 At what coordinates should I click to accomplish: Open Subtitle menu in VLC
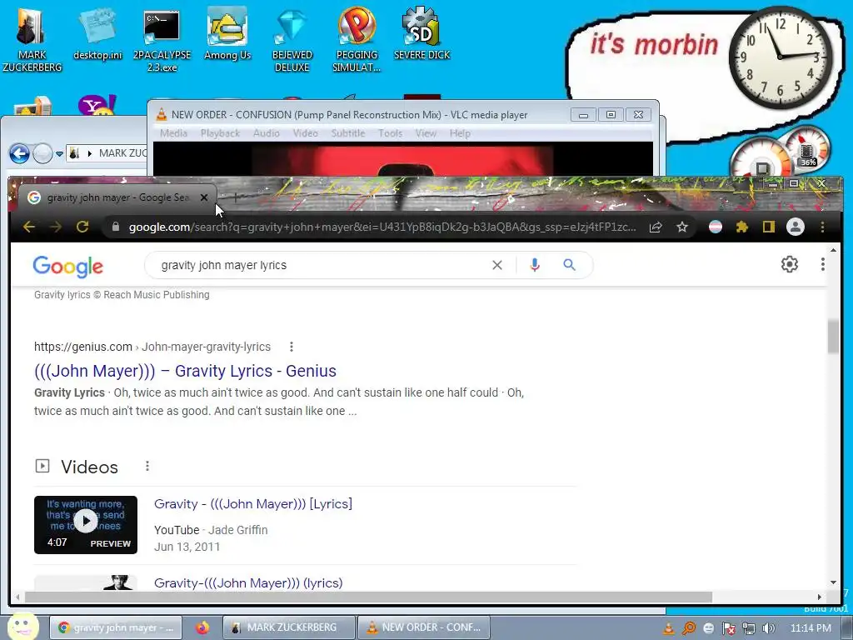pyautogui.click(x=348, y=133)
